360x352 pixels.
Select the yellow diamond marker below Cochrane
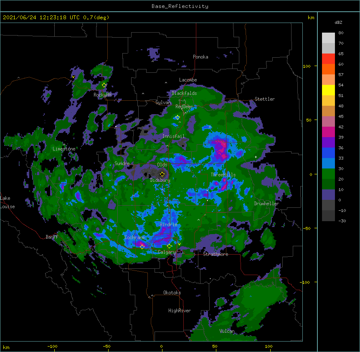click(x=142, y=247)
